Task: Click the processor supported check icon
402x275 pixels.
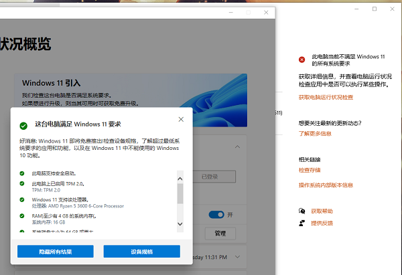Action: (x=23, y=200)
